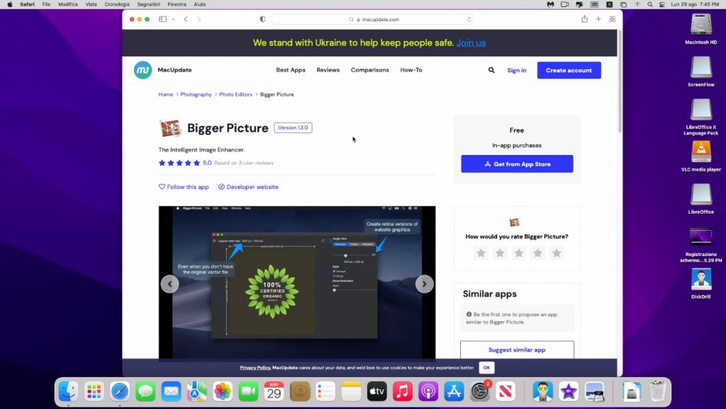Image resolution: width=726 pixels, height=409 pixels.
Task: Click the privacy shield icon in Safari
Action: pos(262,19)
